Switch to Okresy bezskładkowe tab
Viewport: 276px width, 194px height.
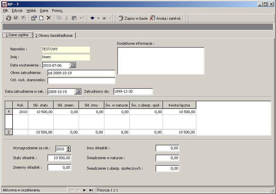[x=54, y=36]
